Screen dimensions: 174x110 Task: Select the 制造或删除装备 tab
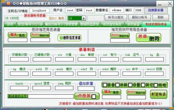pyautogui.click(x=156, y=24)
